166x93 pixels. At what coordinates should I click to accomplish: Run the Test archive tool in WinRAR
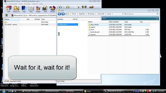pos(24,9)
